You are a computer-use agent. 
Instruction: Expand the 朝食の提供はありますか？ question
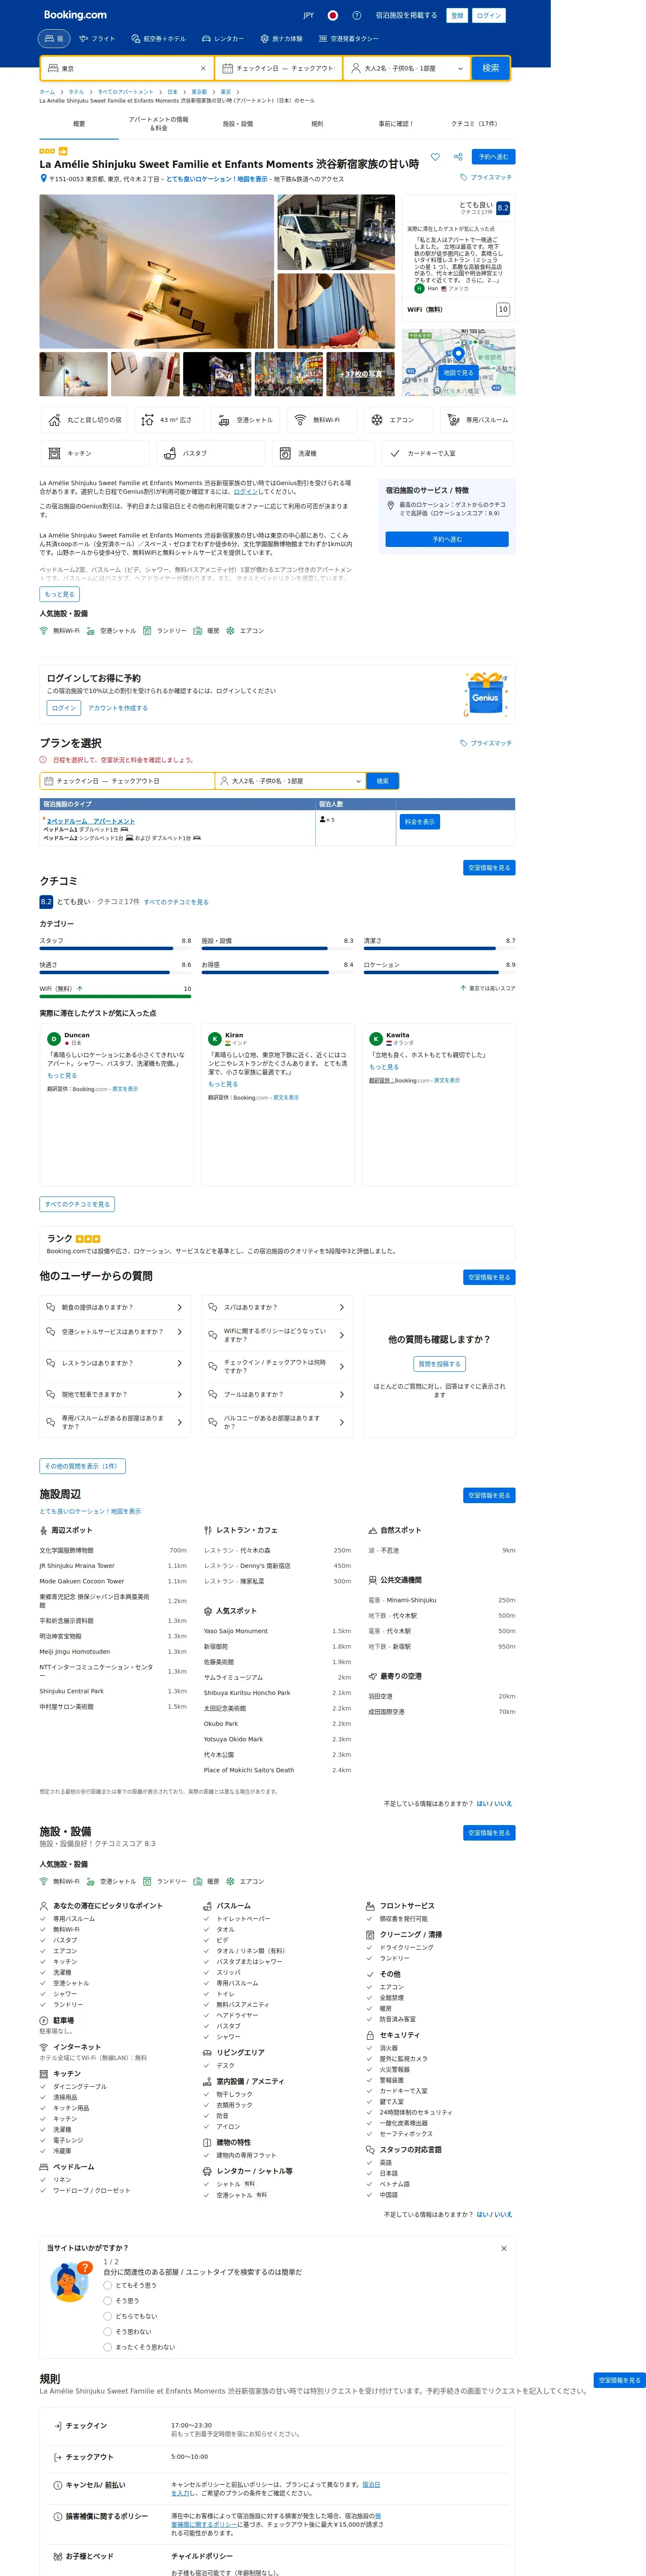click(x=115, y=1307)
